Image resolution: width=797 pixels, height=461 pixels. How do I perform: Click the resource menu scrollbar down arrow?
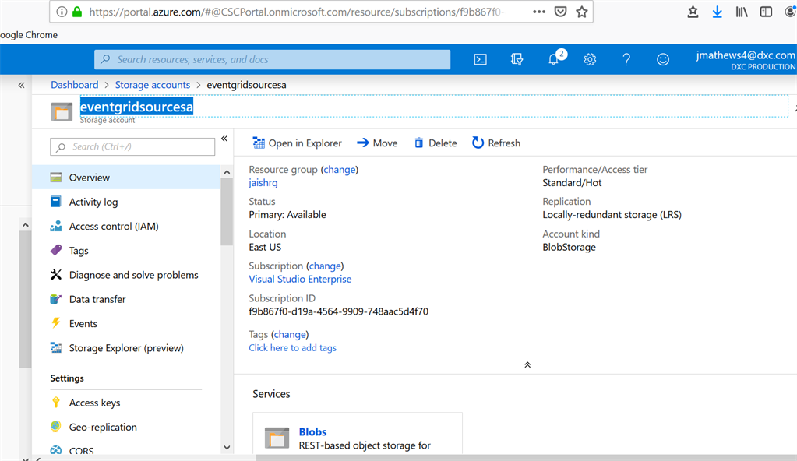(227, 447)
